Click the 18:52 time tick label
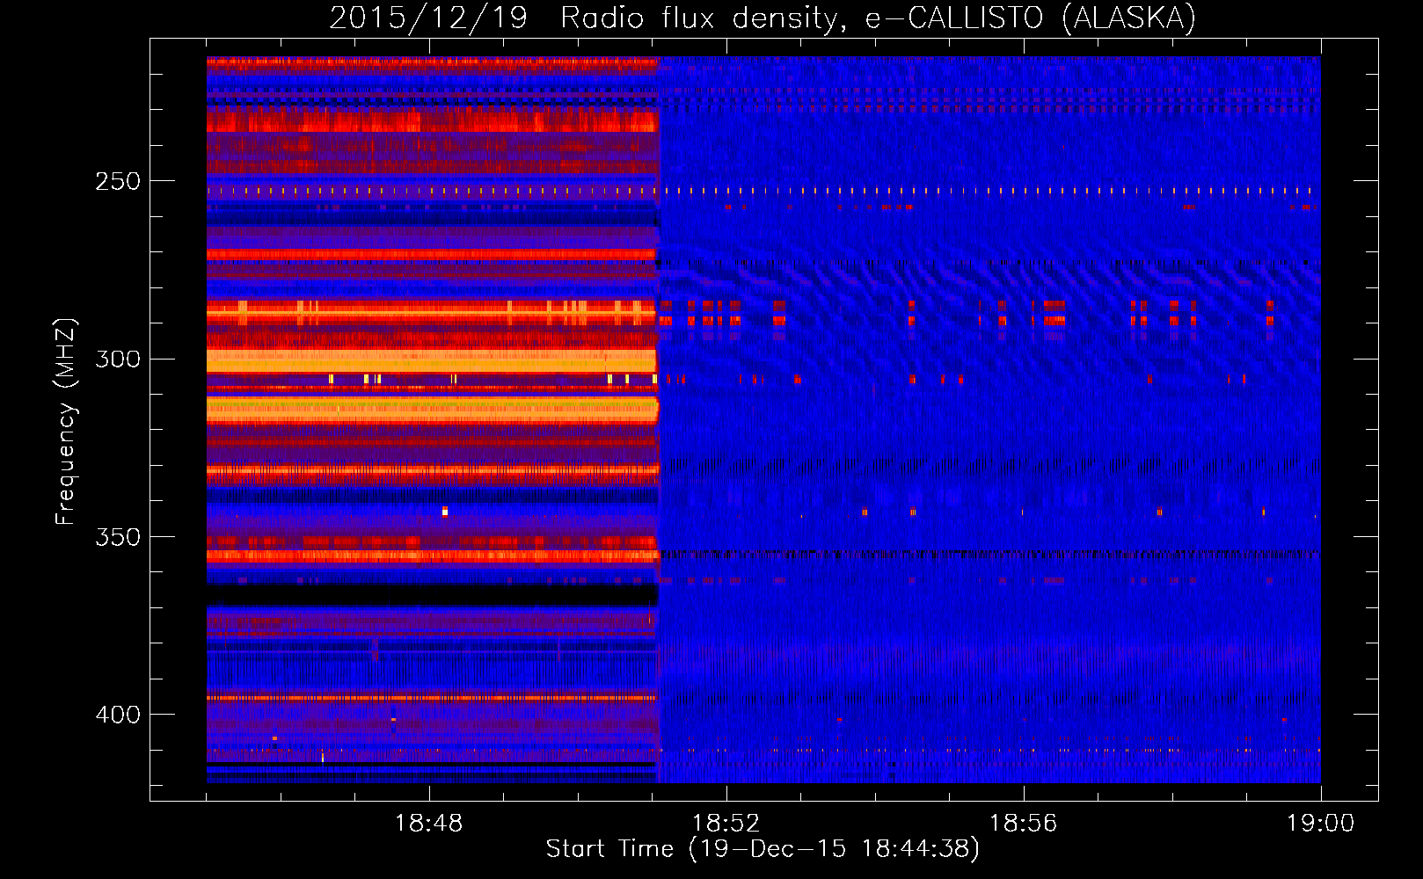The image size is (1423, 879). coord(726,823)
